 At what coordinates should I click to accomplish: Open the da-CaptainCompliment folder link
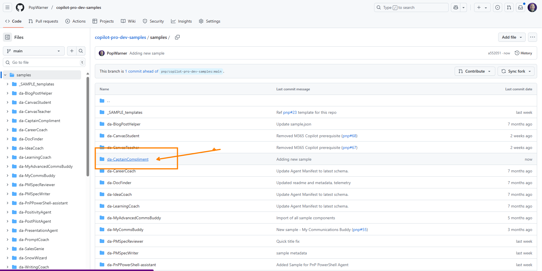pyautogui.click(x=128, y=159)
